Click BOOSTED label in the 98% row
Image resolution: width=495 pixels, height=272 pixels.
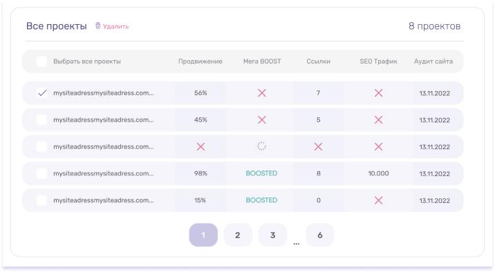262,173
